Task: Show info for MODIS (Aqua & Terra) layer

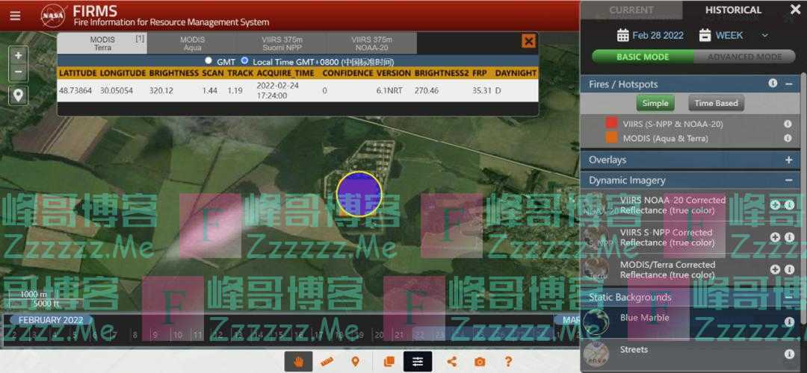Action: 788,138
